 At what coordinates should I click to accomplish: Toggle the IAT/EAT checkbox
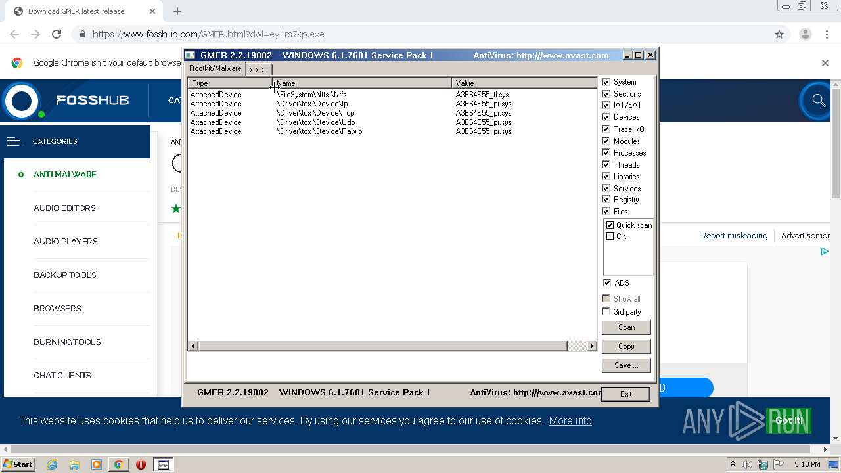(x=606, y=105)
